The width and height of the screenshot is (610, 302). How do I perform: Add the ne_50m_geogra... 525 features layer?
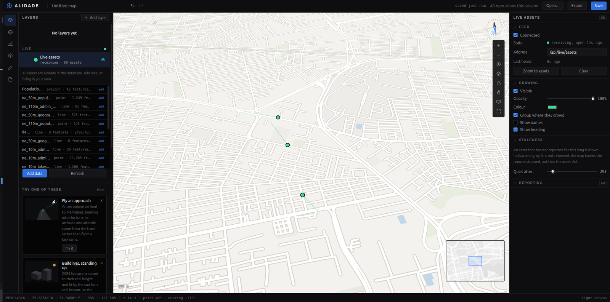101,115
